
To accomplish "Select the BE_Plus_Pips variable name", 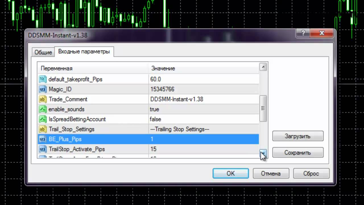I will pos(65,139).
